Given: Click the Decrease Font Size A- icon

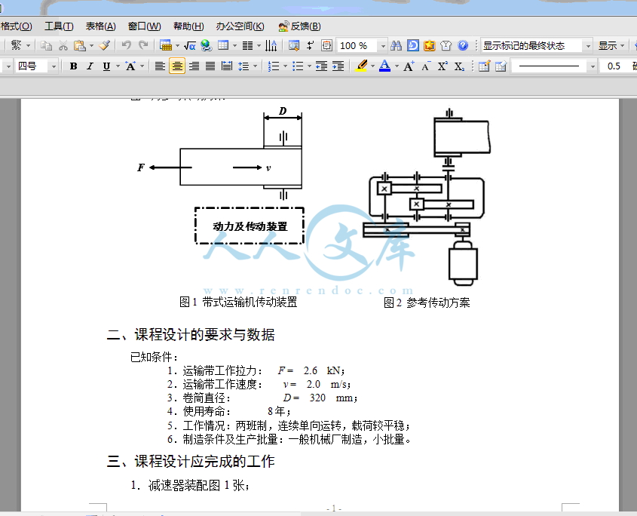Looking at the screenshot, I should [426, 66].
